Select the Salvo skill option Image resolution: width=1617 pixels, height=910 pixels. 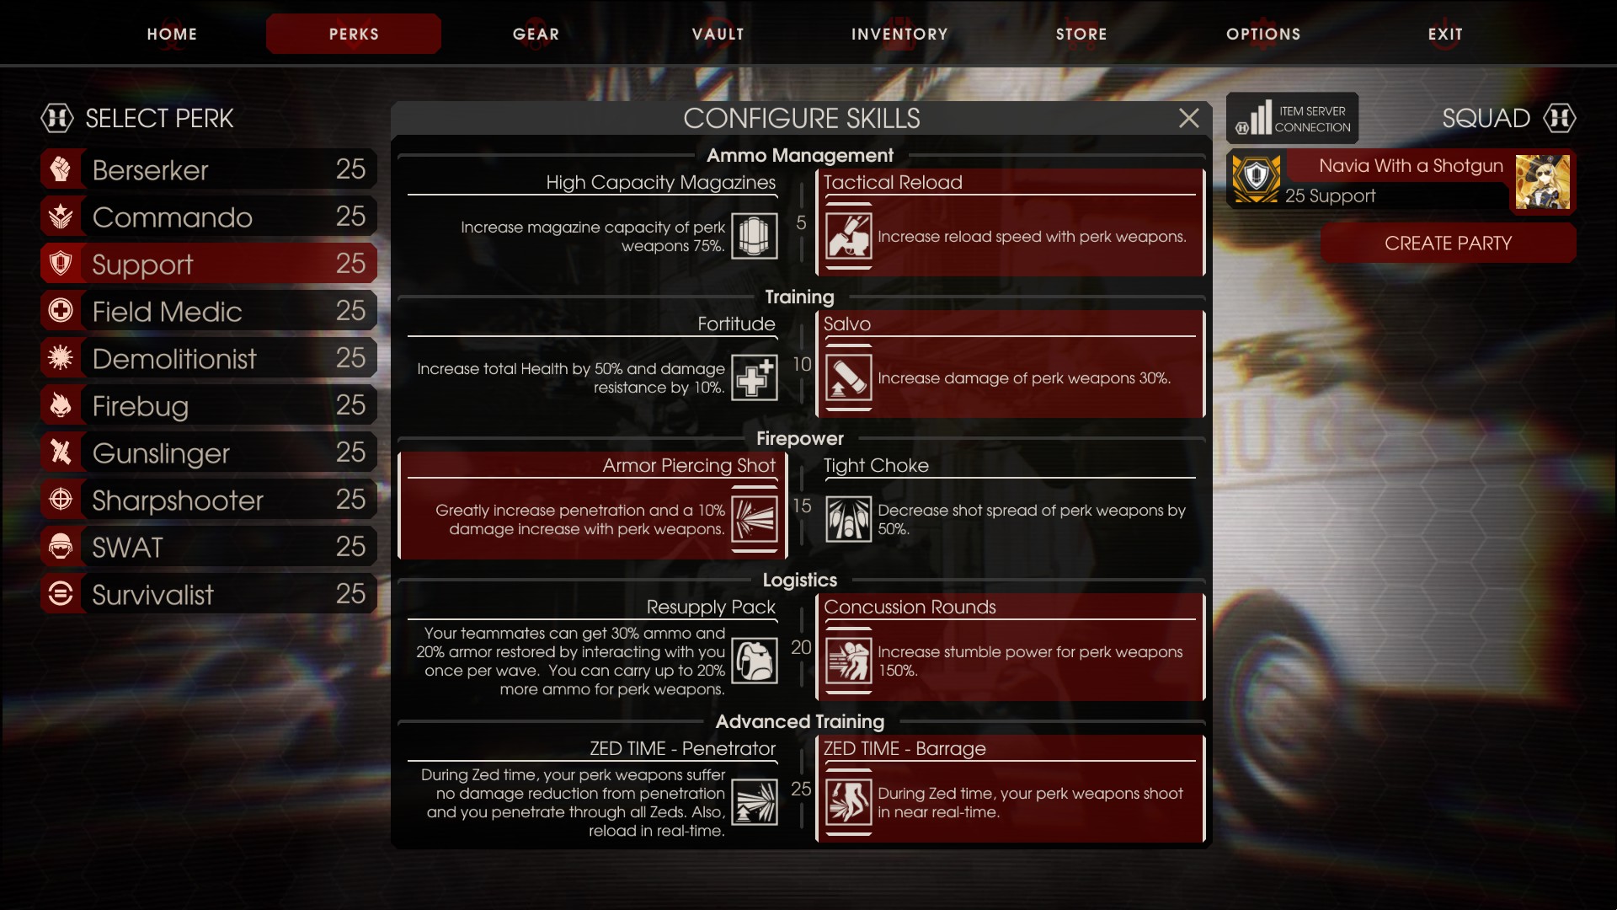click(1011, 364)
